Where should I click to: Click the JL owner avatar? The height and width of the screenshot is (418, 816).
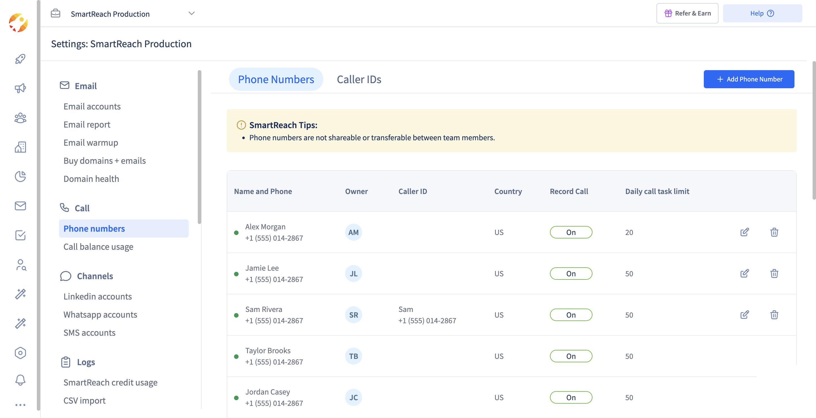tap(354, 273)
